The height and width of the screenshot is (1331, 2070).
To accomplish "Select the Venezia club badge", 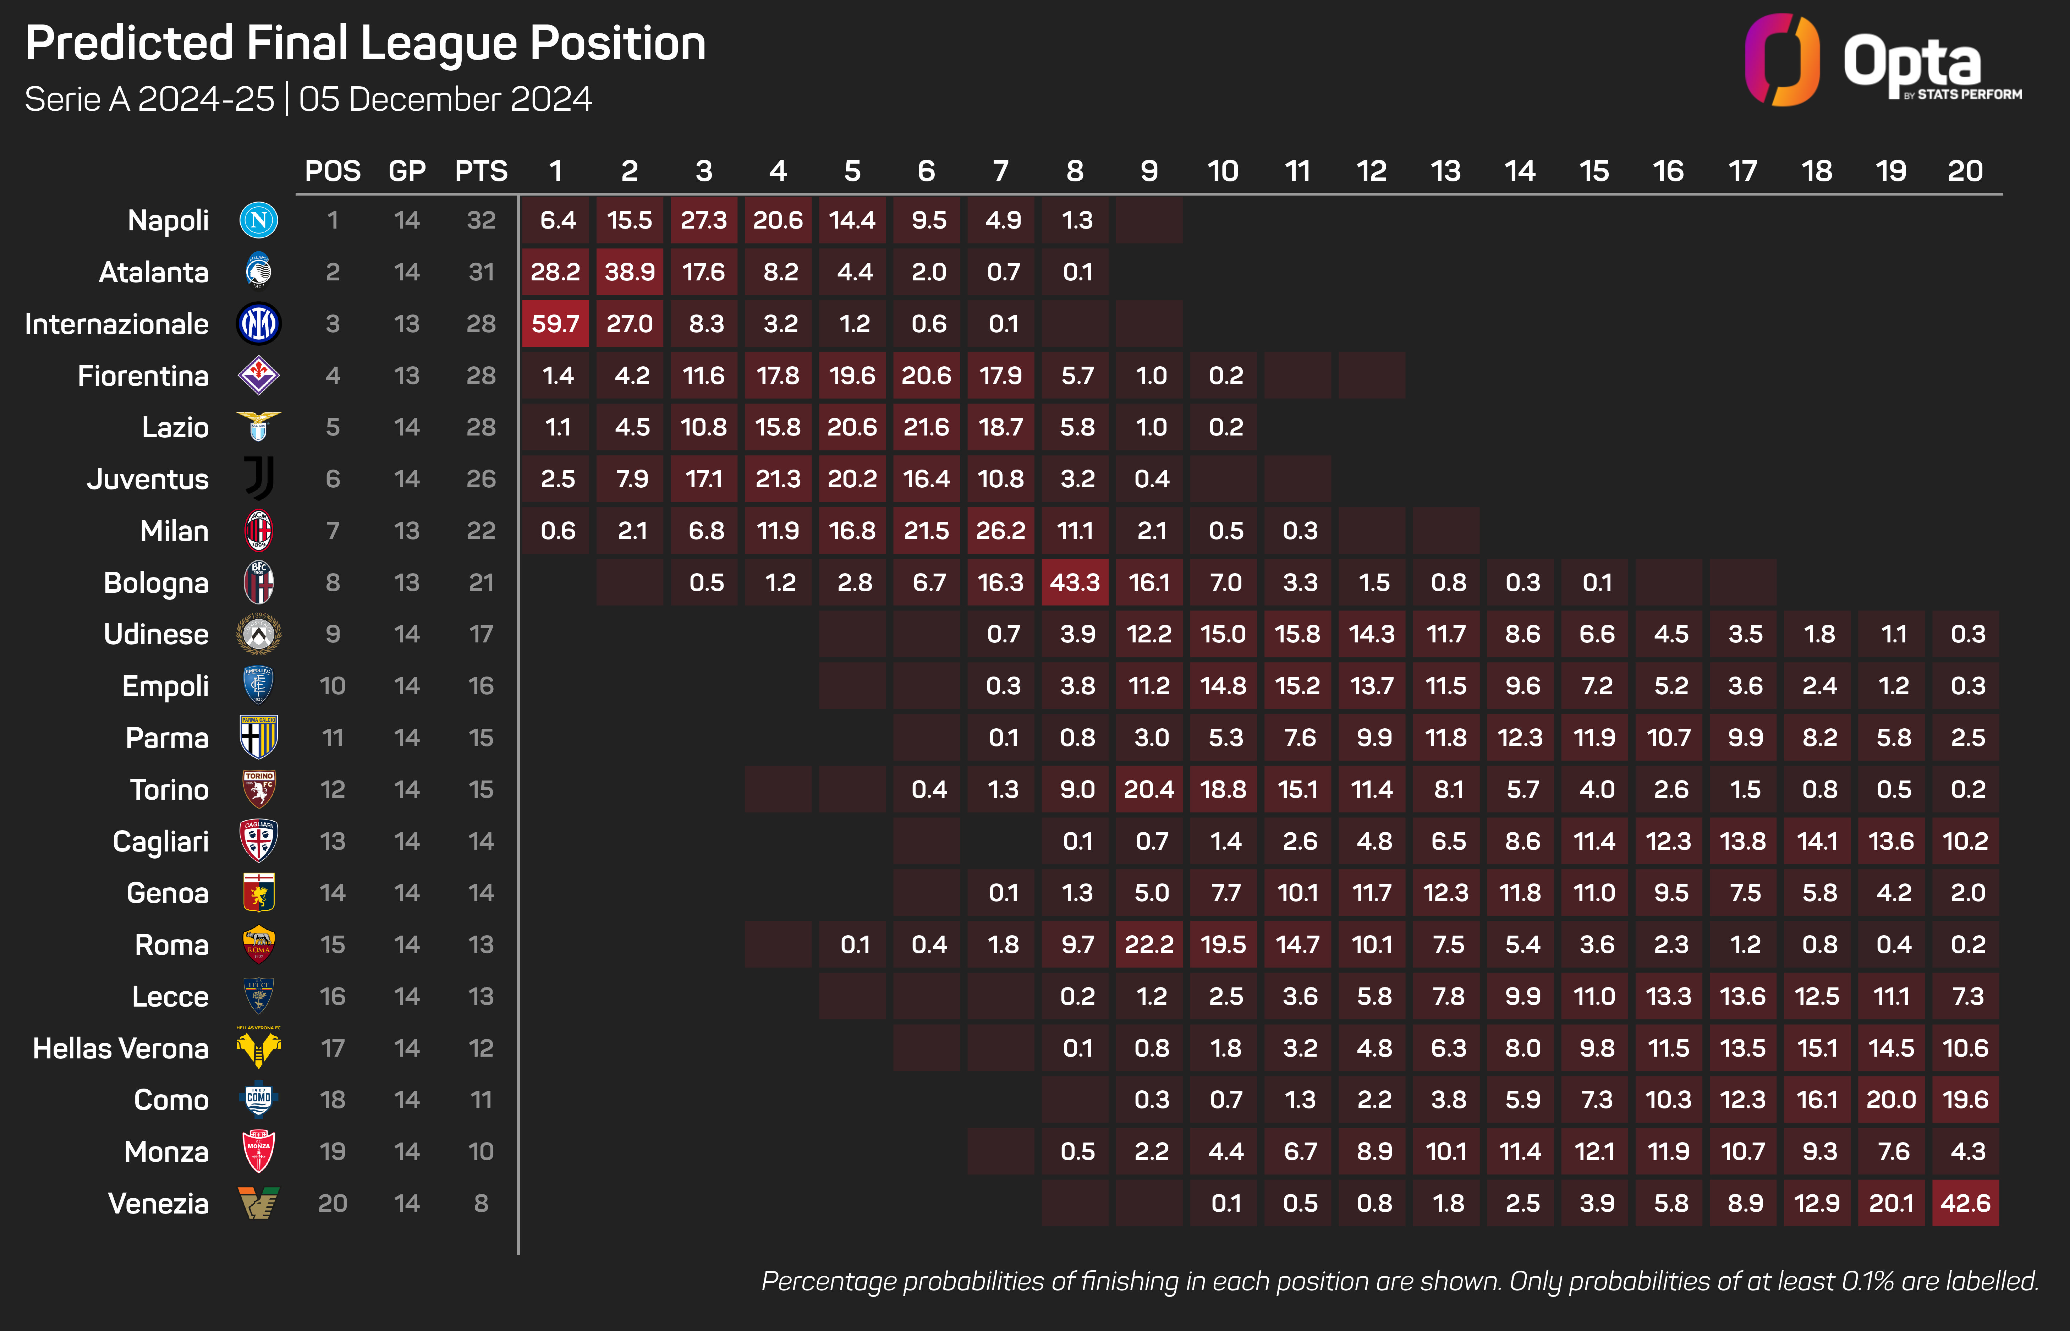I will (258, 1203).
